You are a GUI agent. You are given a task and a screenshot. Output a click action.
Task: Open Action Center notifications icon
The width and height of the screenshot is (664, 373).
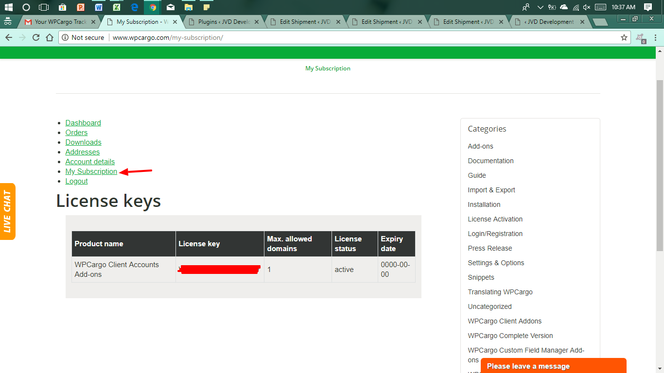(x=648, y=7)
